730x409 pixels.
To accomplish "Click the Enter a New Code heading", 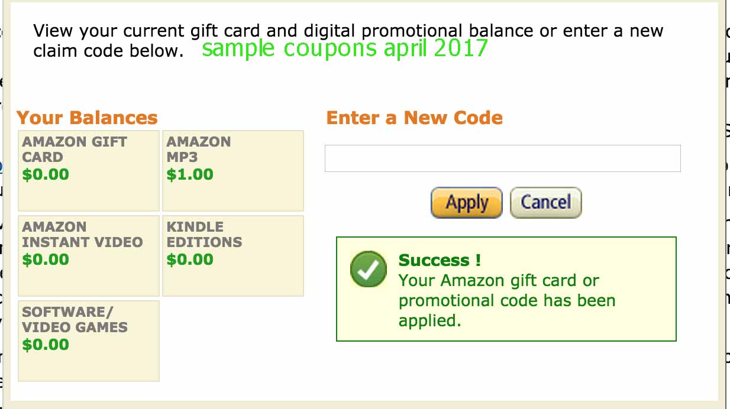I will 414,118.
